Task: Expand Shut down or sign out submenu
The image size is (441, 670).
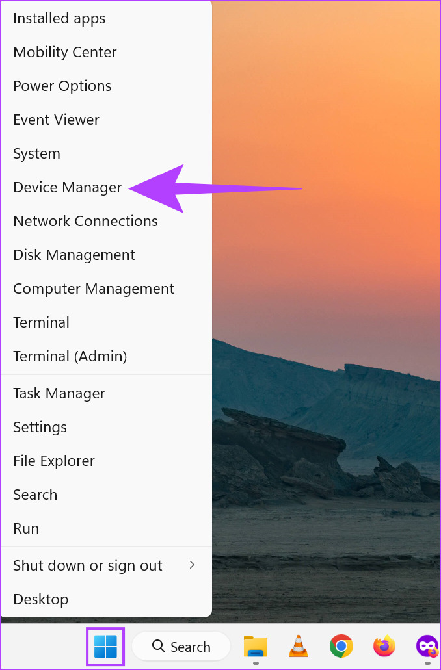Action: (106, 565)
